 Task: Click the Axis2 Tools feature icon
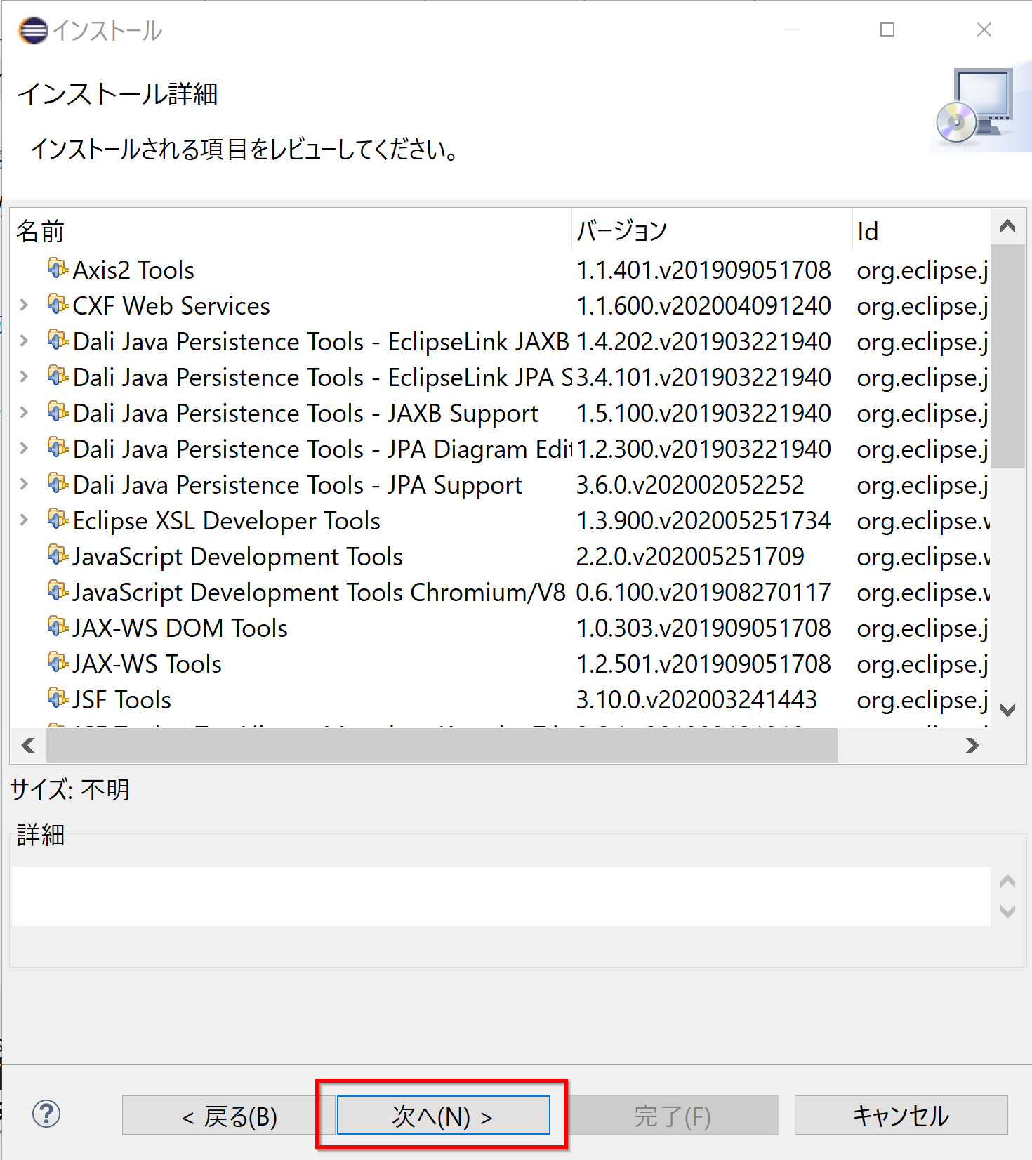tap(58, 269)
